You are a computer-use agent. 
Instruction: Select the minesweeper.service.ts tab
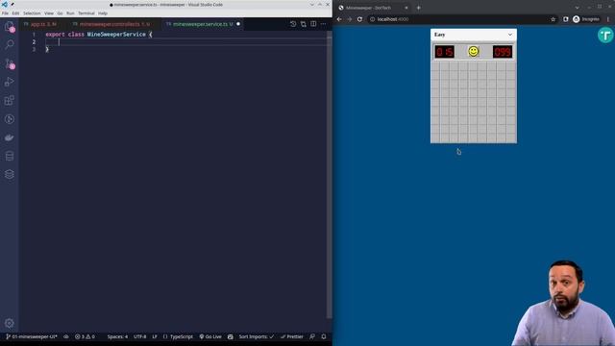203,24
